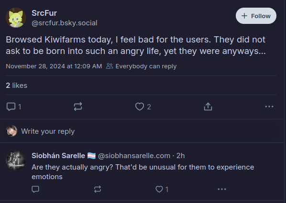
Task: Reply to SrcFur's post via comment icon
Action: (14, 107)
